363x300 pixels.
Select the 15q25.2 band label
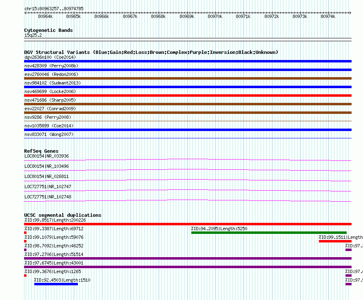(33, 35)
